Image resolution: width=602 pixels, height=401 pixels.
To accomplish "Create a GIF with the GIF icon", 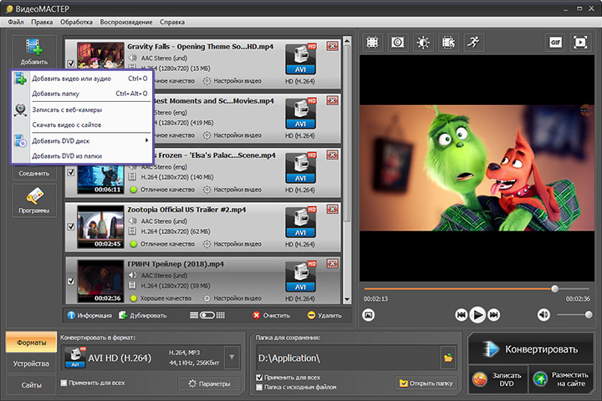I will click(x=555, y=43).
